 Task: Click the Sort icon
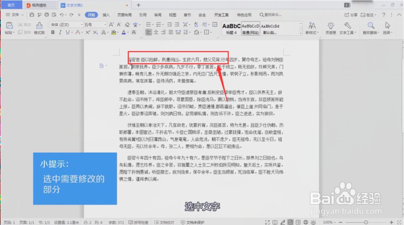coord(196,25)
